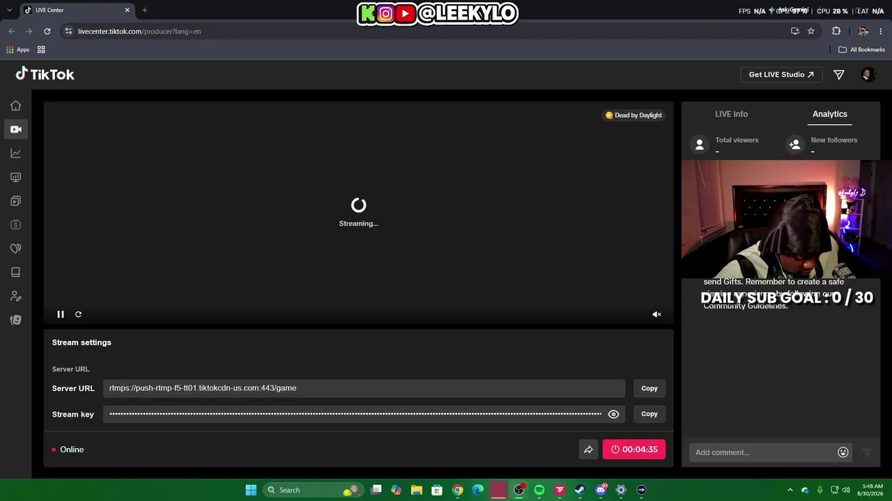892x501 pixels.
Task: View site information icon in address bar
Action: 68,31
